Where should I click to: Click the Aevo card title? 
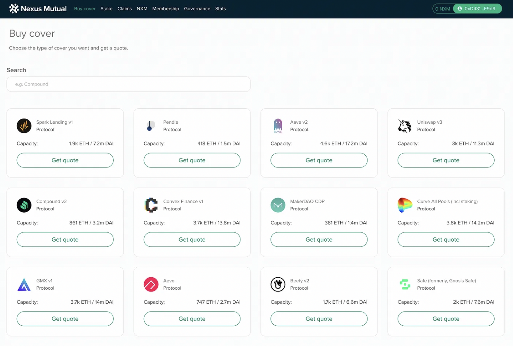[x=169, y=280]
